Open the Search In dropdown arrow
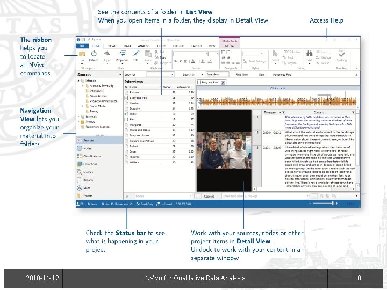Image resolution: width=387 pixels, height=290 pixels. 202,75
